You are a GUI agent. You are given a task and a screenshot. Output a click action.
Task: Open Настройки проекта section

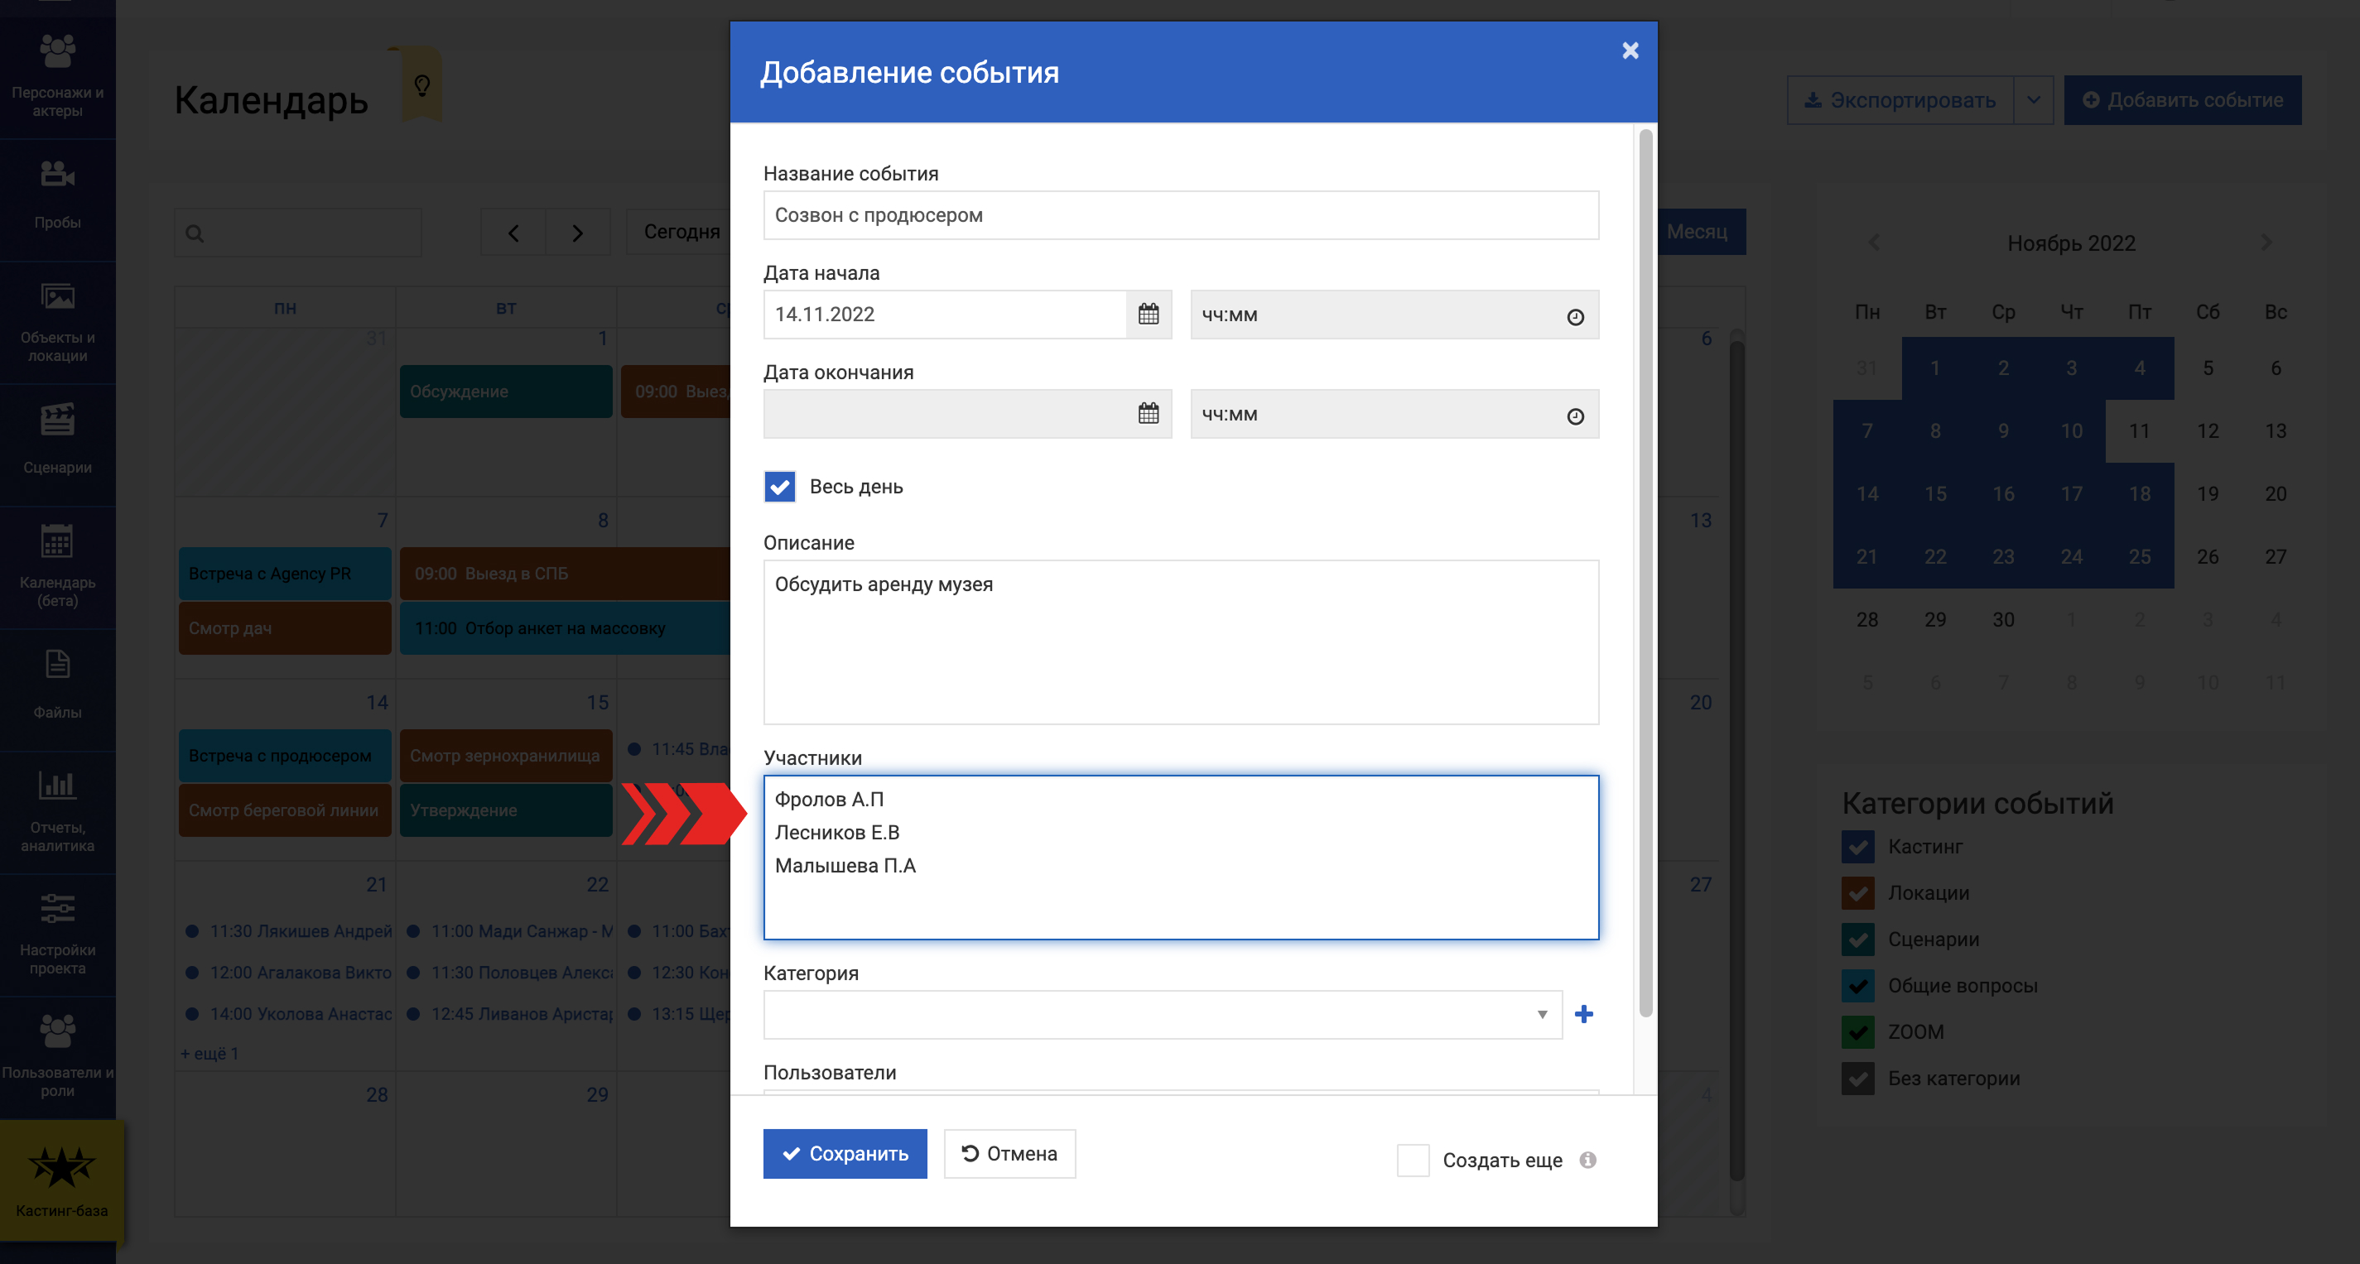[x=58, y=935]
